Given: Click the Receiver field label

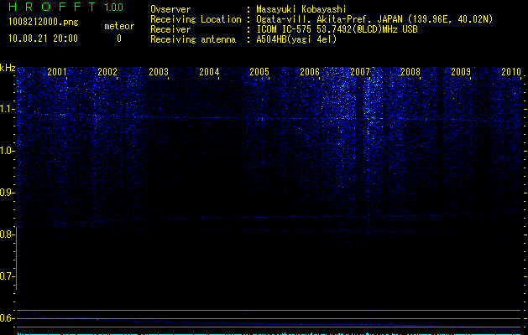Looking at the screenshot, I should (x=170, y=29).
